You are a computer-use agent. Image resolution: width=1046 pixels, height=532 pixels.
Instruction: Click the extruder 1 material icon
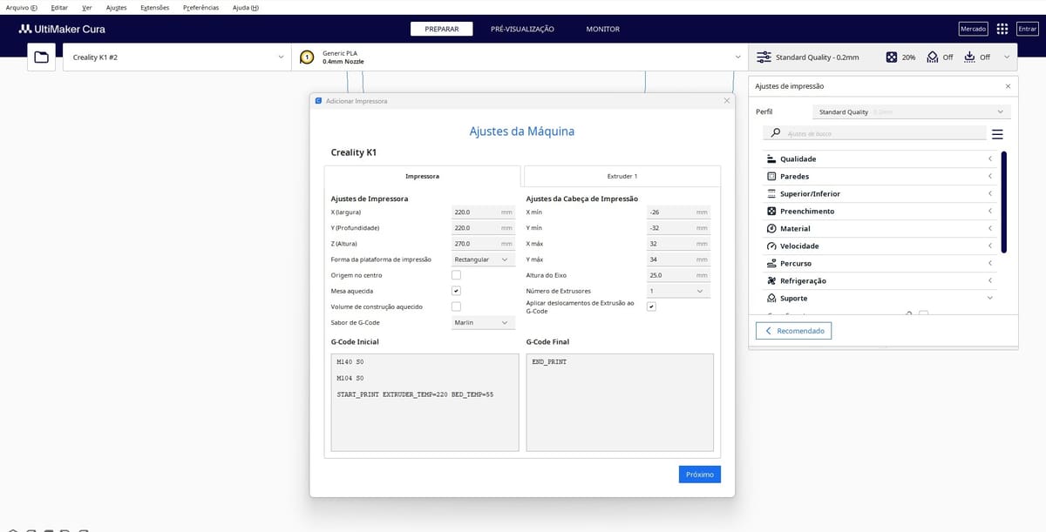[307, 57]
